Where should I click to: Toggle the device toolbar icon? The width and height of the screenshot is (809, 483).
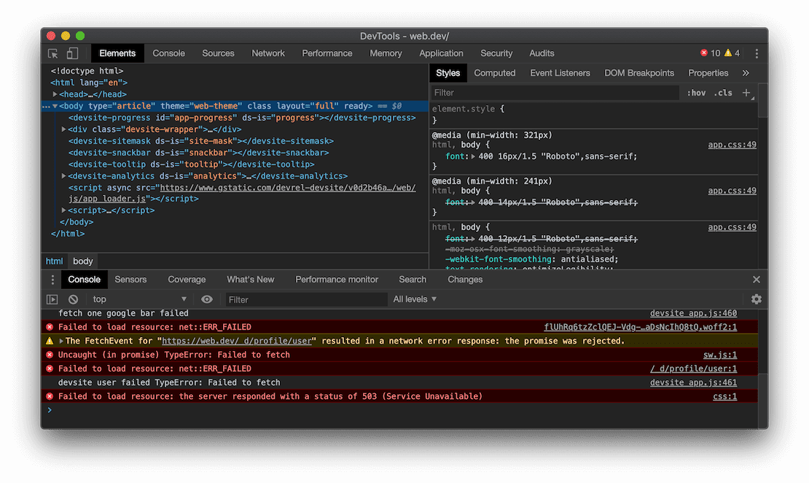[71, 53]
